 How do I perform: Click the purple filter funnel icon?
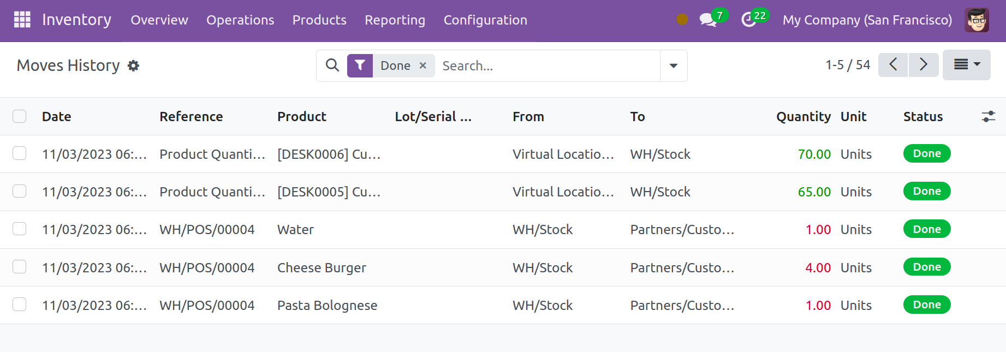[x=360, y=65]
